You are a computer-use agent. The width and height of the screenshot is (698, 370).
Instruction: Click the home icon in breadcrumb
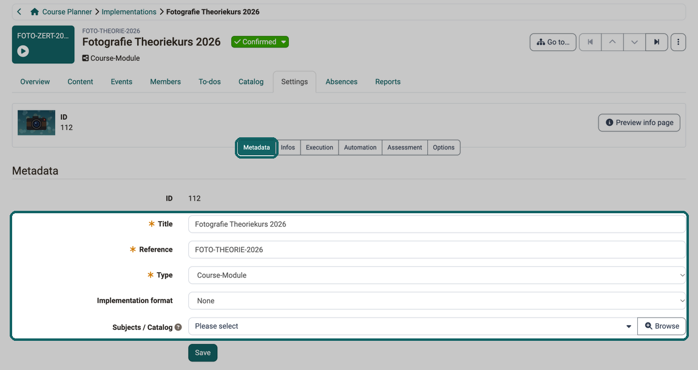click(x=34, y=12)
